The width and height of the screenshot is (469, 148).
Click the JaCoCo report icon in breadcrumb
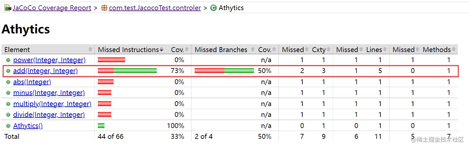8,8
